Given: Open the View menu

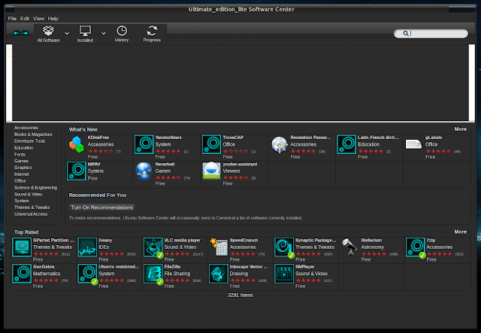Looking at the screenshot, I should (x=38, y=18).
